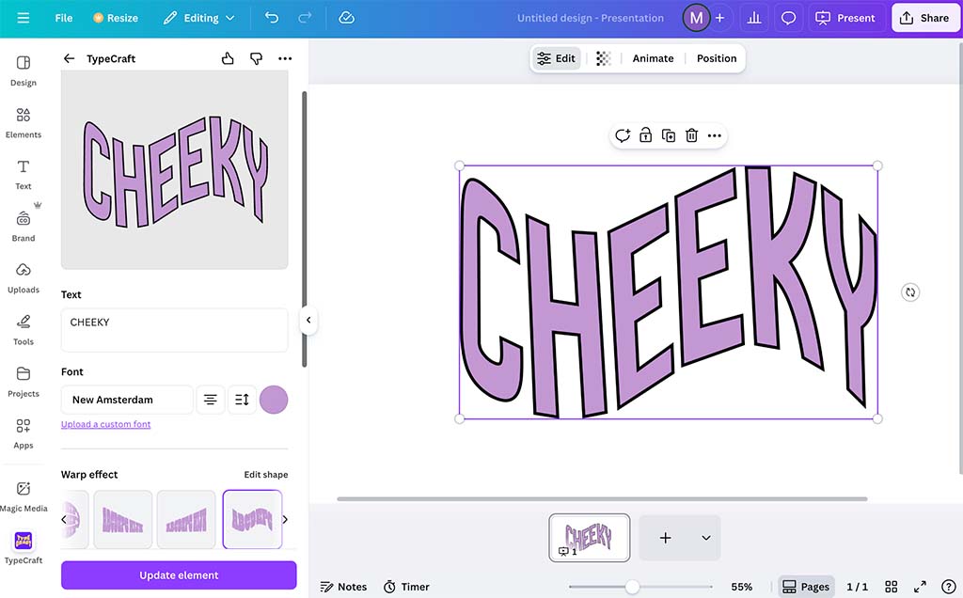This screenshot has height=598, width=963.
Task: Toggle text alignment setting
Action: [x=210, y=399]
